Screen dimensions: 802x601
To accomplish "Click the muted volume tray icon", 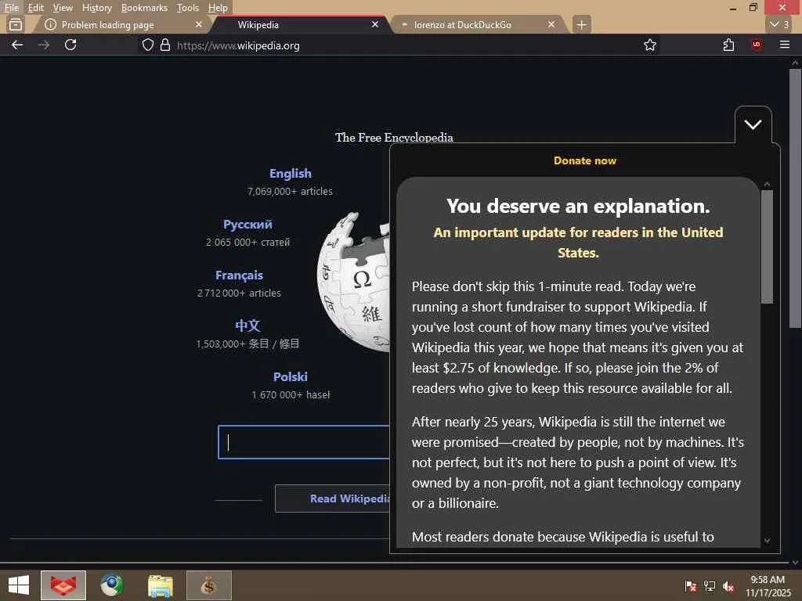I will click(728, 586).
